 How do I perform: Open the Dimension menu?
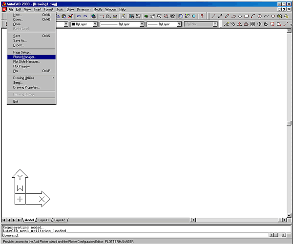[x=84, y=9]
